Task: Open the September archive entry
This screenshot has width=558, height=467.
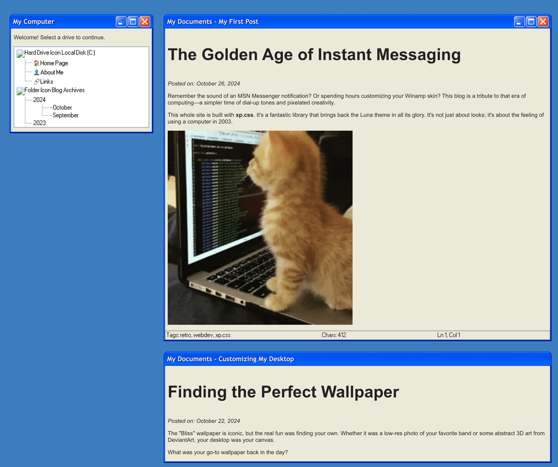Action: 65,115
